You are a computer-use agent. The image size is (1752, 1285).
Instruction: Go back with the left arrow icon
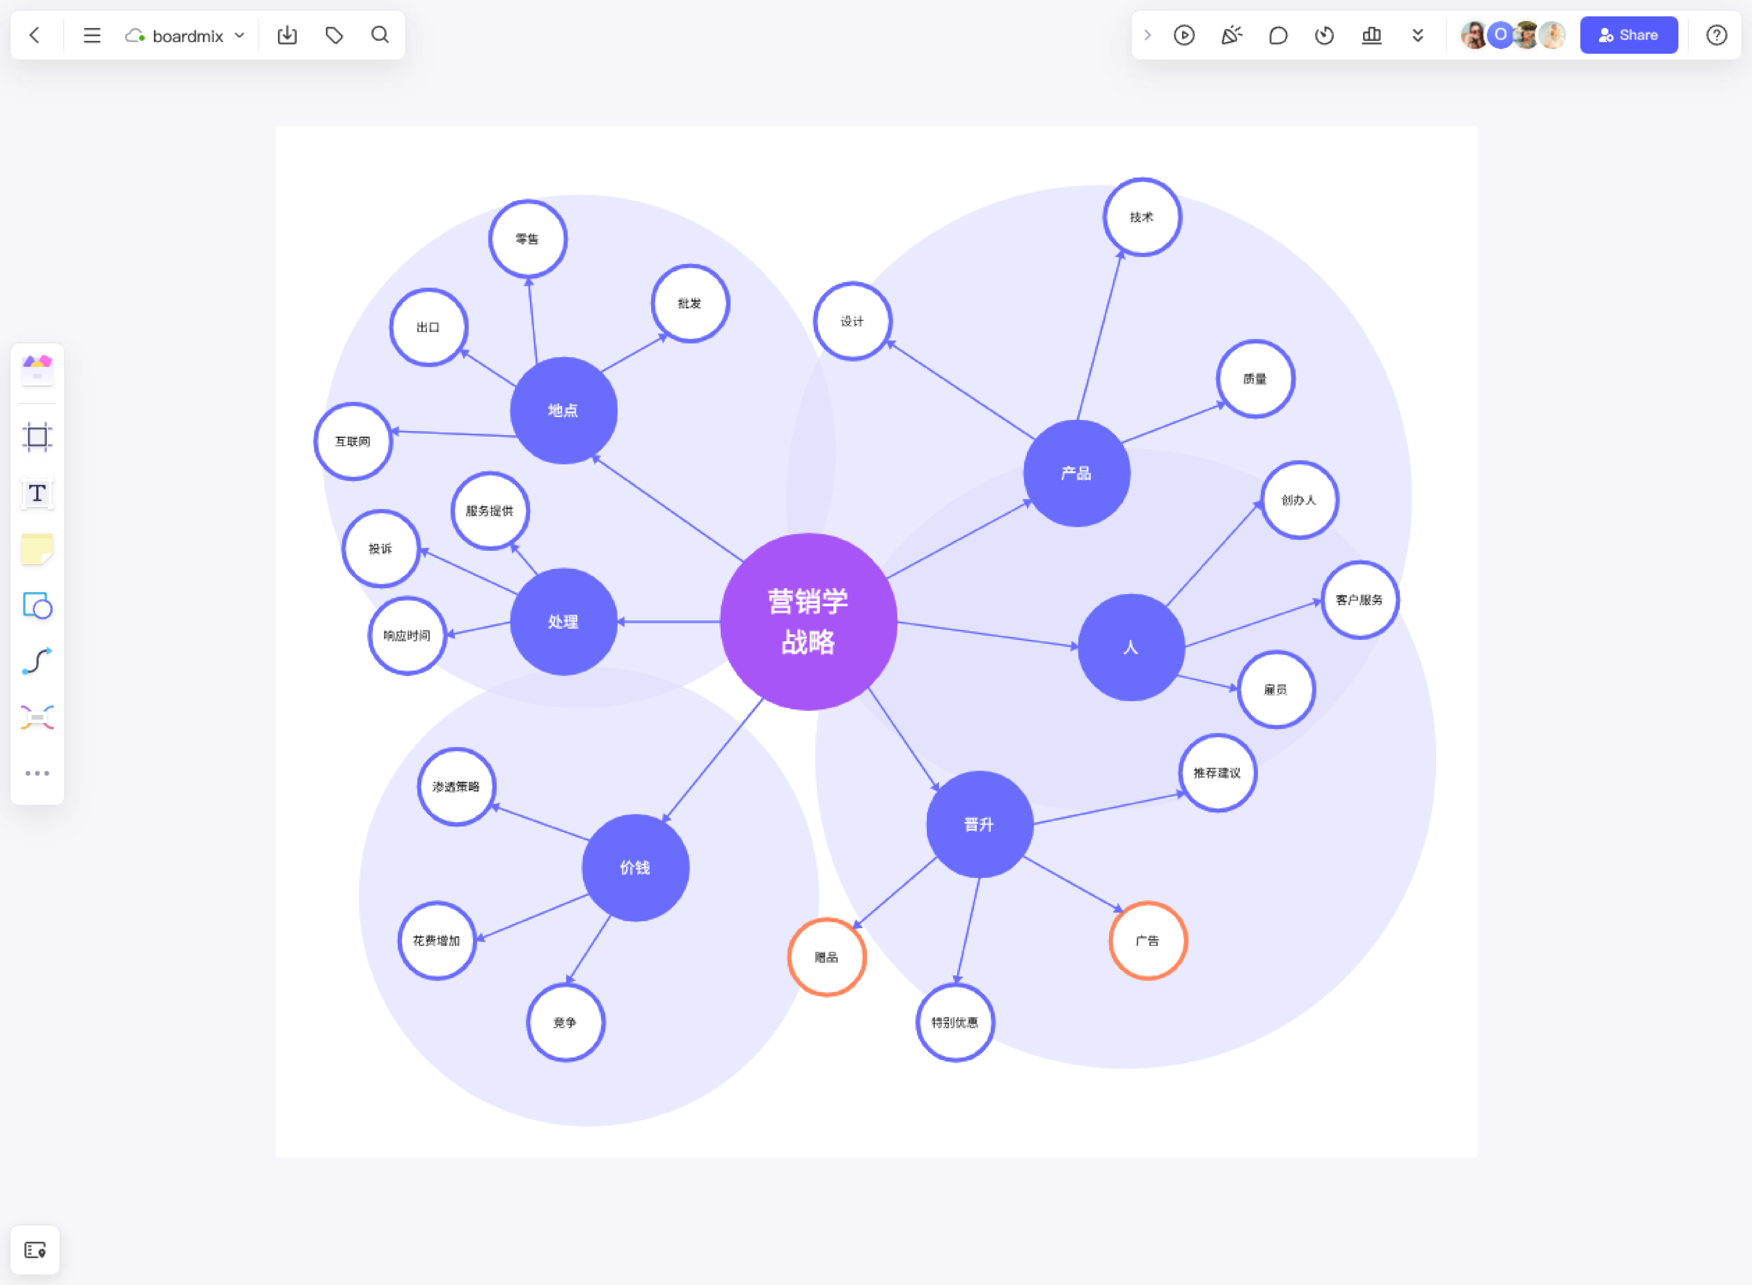[34, 35]
